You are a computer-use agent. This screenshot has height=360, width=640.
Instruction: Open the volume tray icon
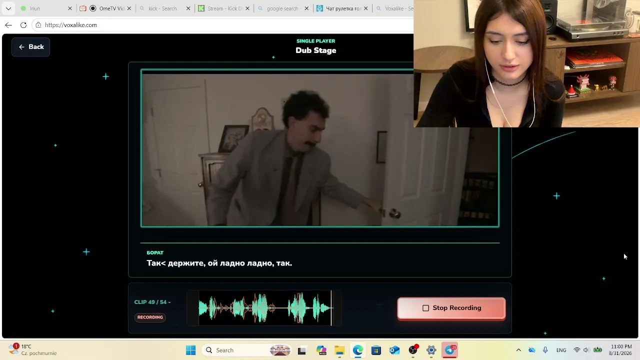[x=586, y=350]
